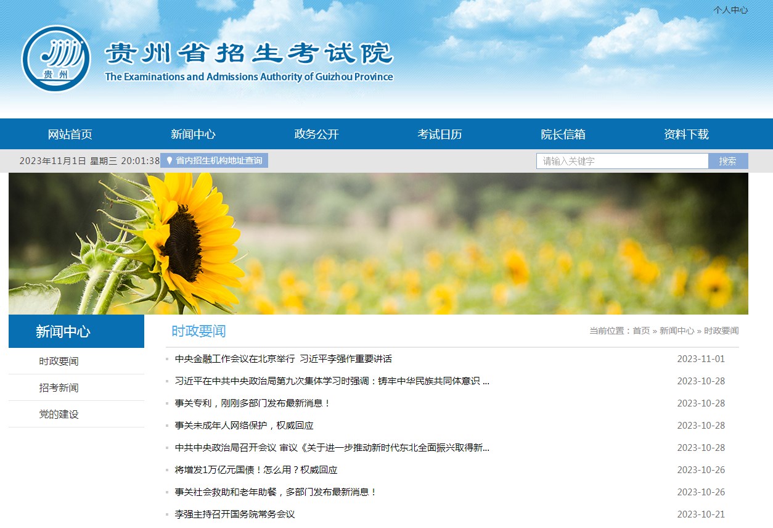Open the 院长信箱 section
The height and width of the screenshot is (528, 773).
click(562, 134)
